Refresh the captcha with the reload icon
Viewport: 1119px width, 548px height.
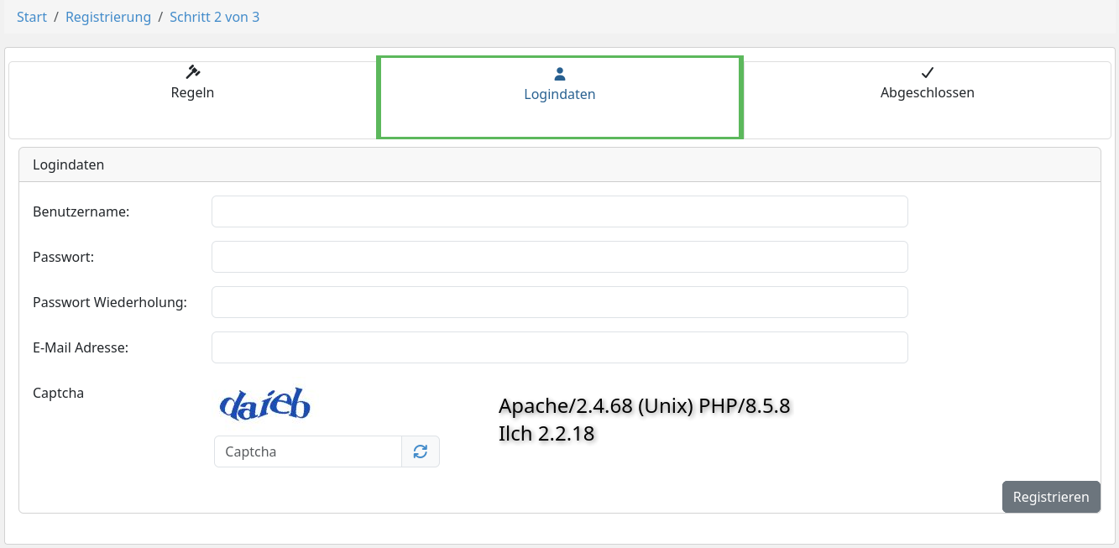(x=421, y=451)
